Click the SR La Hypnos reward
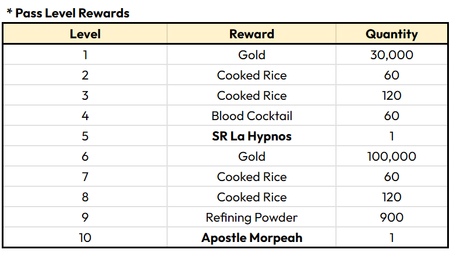Viewport: 453px width, 253px height. tap(252, 136)
